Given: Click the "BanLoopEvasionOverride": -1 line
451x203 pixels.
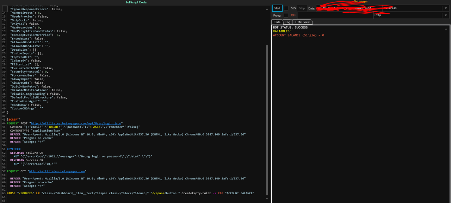Looking at the screenshot, I should (x=35, y=35).
